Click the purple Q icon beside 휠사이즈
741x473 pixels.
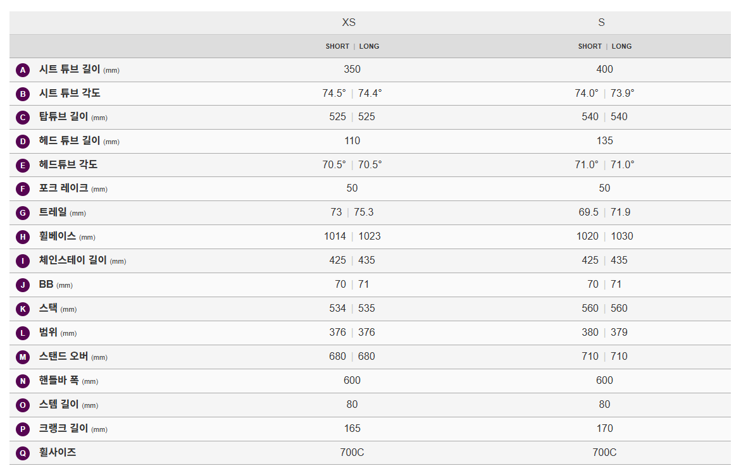tap(23, 453)
